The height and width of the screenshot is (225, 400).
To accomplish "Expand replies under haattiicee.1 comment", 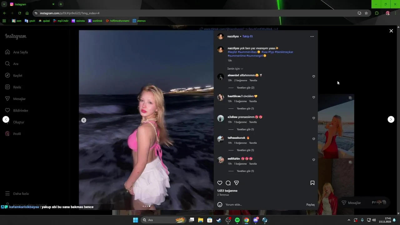I will [x=245, y=108].
